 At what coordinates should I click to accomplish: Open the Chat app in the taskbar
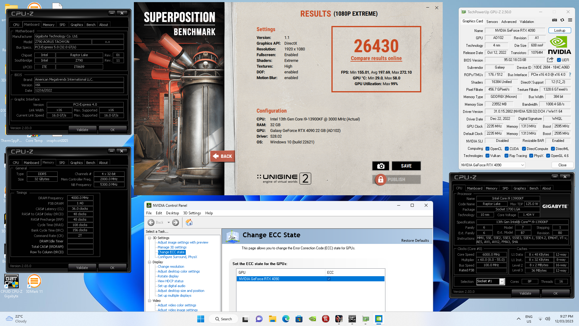pos(259,319)
